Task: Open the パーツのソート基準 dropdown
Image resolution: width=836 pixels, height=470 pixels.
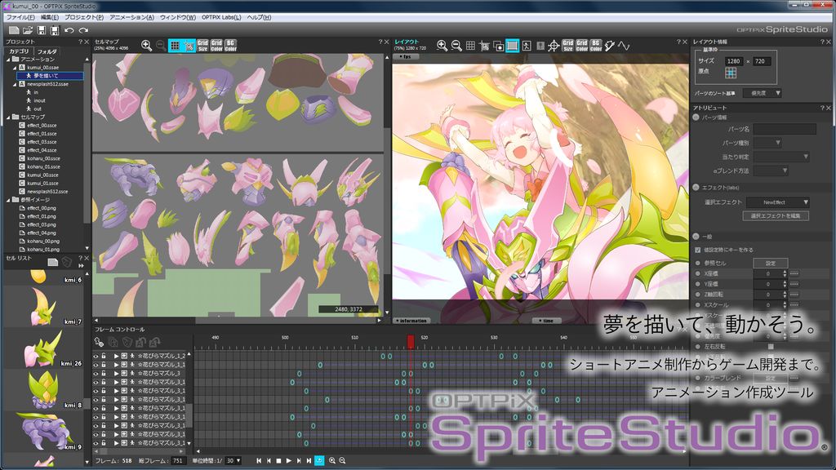Action: point(766,93)
